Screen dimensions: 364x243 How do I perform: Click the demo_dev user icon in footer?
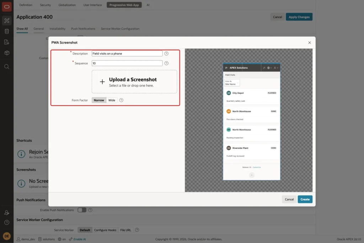[18, 239]
